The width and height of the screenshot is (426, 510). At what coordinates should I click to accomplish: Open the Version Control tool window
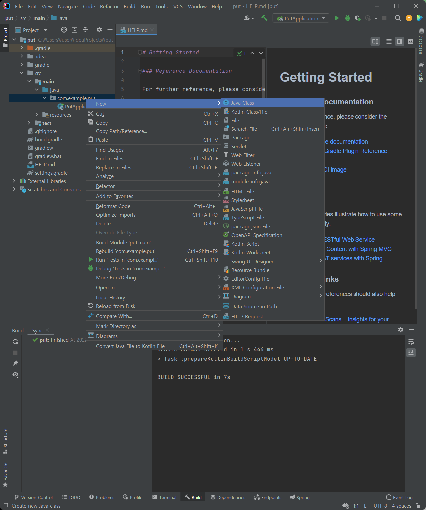tap(33, 497)
